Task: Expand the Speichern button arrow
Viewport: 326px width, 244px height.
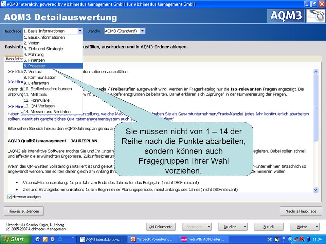Action: [209, 227]
